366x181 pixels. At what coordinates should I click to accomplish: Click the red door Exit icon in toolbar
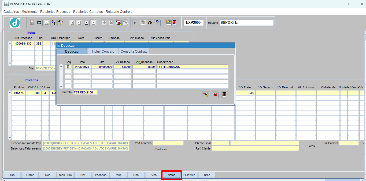pos(175,23)
